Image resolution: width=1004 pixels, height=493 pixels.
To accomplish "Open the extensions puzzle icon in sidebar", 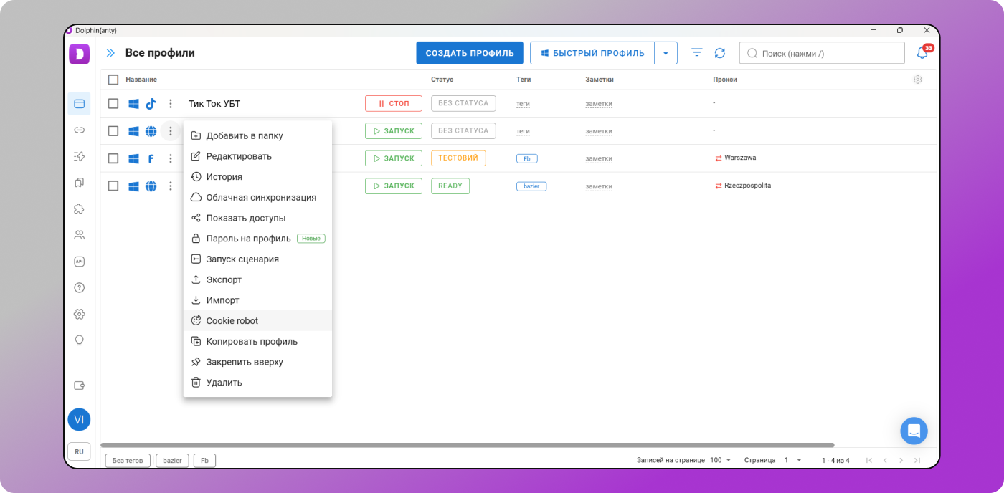I will click(x=80, y=209).
